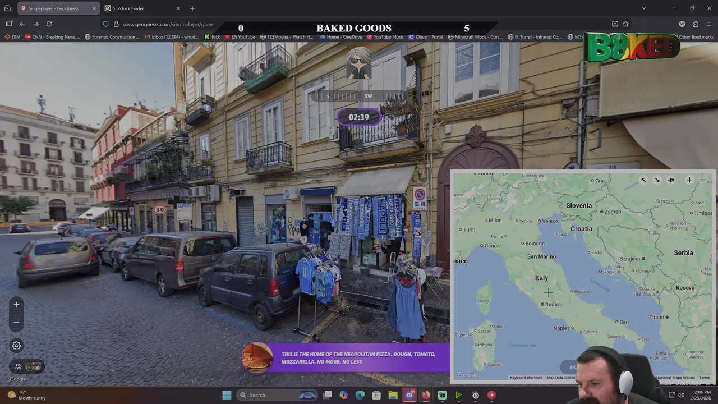Open the GeoGuessr settings gear
This screenshot has width=718, height=404.
pyautogui.click(x=16, y=346)
